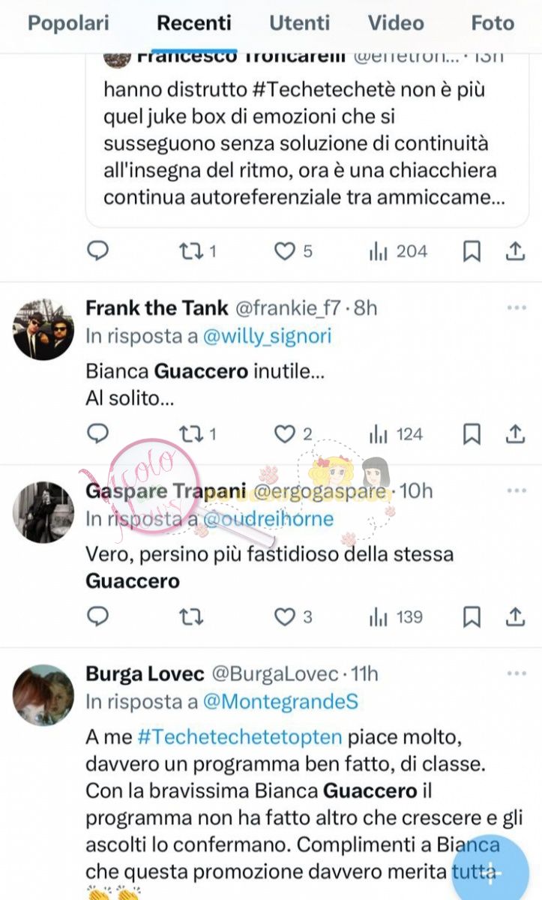Open more options for Burga Lovec's tweet
This screenshot has width=542, height=900.
517,674
